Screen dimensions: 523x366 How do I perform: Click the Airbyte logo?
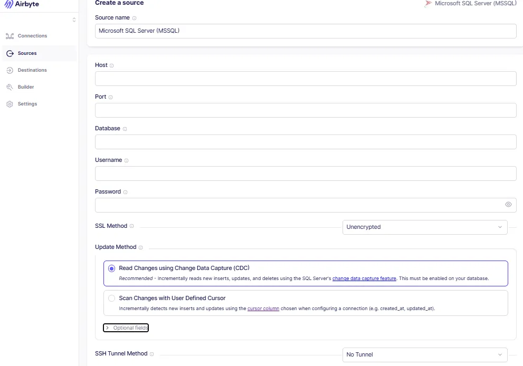click(x=21, y=4)
